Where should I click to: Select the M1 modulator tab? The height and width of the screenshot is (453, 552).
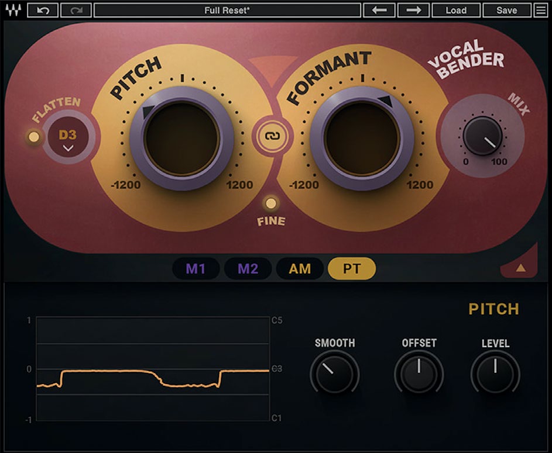(196, 269)
